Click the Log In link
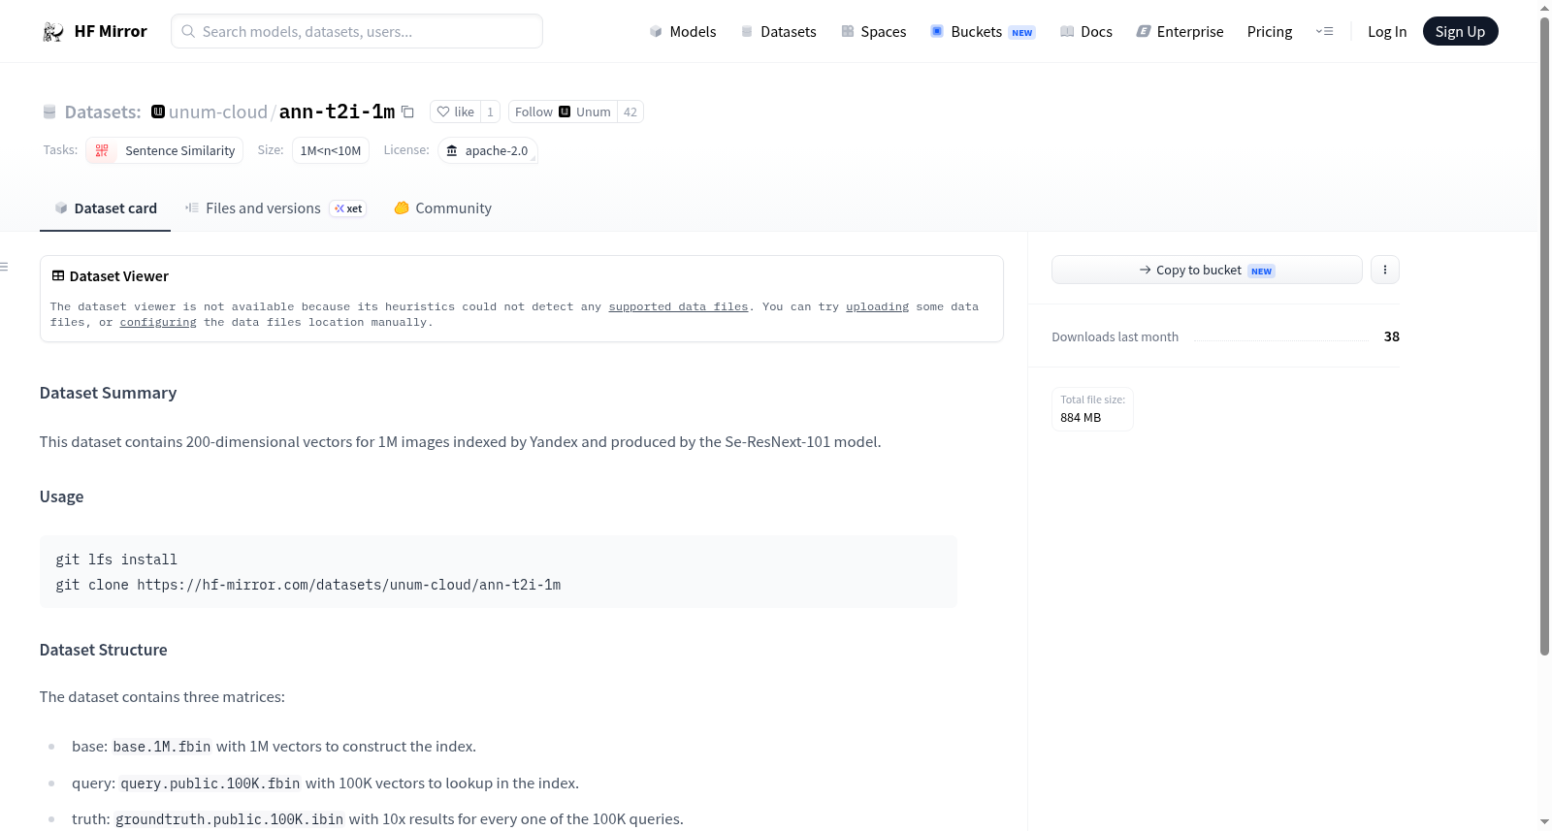The image size is (1552, 831). 1387,32
